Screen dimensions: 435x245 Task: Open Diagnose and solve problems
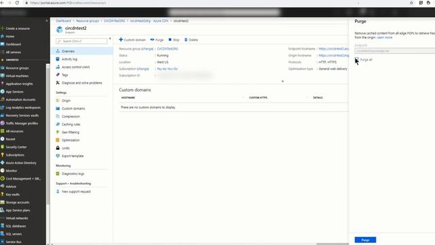(82, 83)
